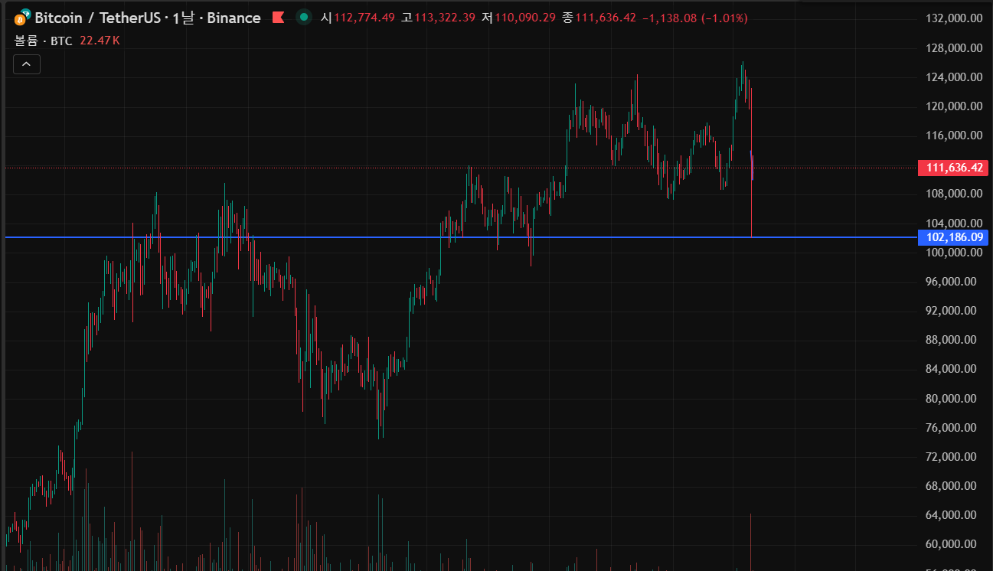Collapse the indicator legend with the chevron button
The width and height of the screenshot is (993, 571).
coord(27,65)
